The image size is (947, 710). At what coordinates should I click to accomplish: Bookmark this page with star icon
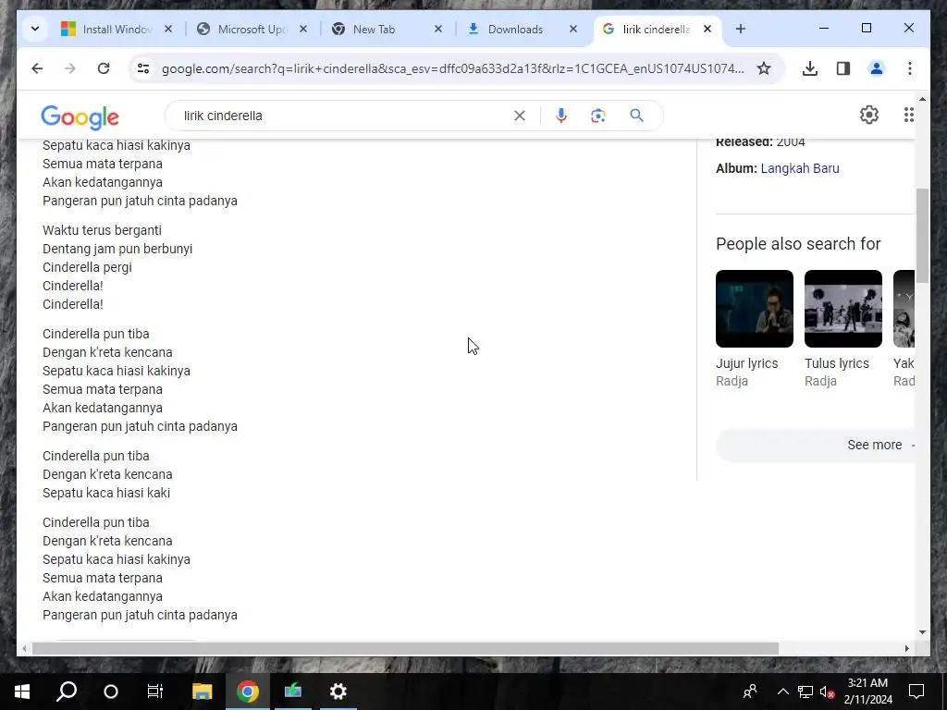[x=764, y=68]
